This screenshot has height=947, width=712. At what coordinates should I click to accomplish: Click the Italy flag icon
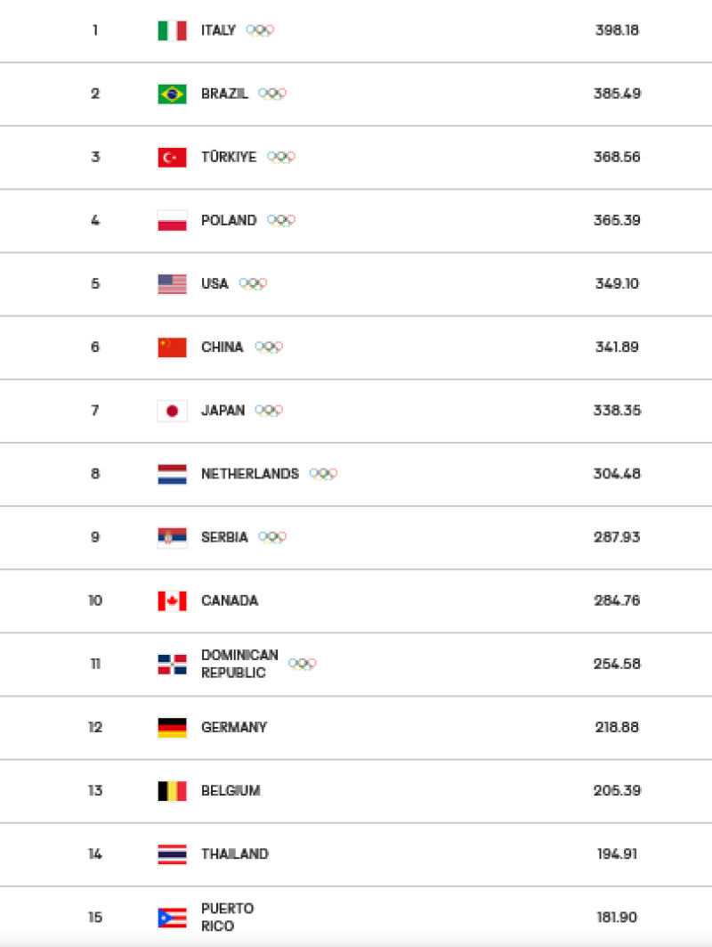(172, 31)
